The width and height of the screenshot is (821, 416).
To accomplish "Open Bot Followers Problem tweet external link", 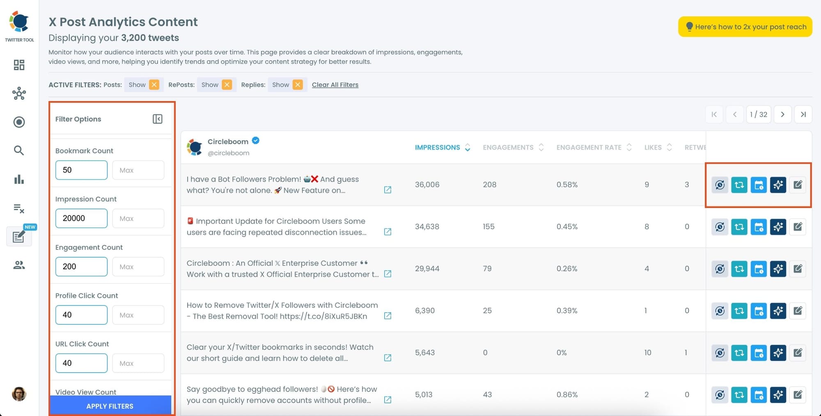I will pos(388,190).
